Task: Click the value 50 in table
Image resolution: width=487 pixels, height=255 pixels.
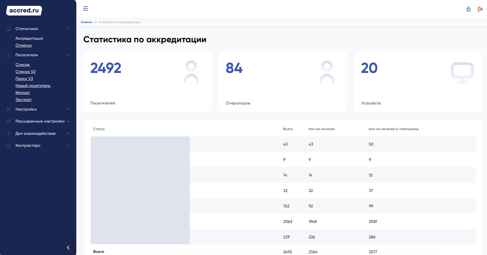Action: click(x=371, y=144)
